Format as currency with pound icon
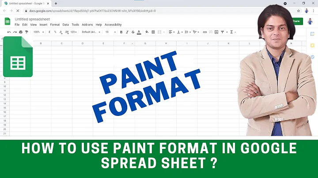Viewport: 318px width, 178px height. click(49, 32)
